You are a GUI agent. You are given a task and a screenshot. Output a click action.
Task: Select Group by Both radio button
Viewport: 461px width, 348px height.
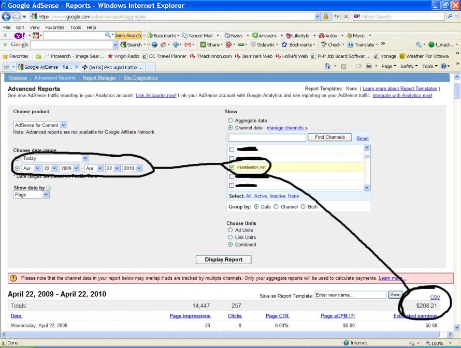[303, 207]
